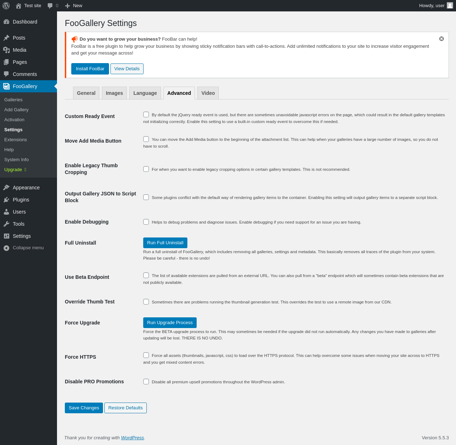Click Version 5.5.3 footer text

[435, 438]
